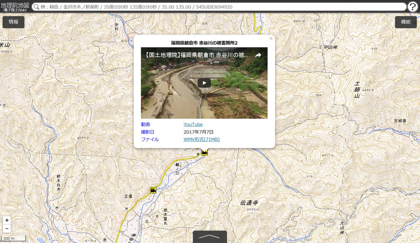Play the embedded YouTube video

204,83
